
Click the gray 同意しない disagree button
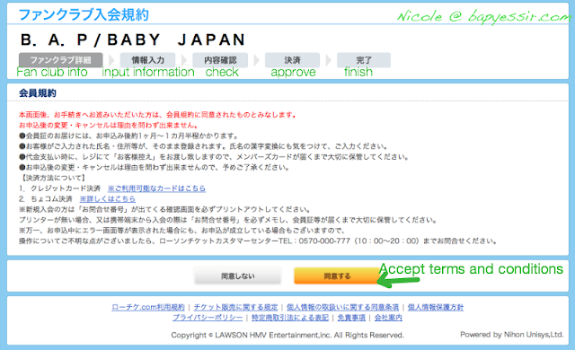pyautogui.click(x=237, y=276)
